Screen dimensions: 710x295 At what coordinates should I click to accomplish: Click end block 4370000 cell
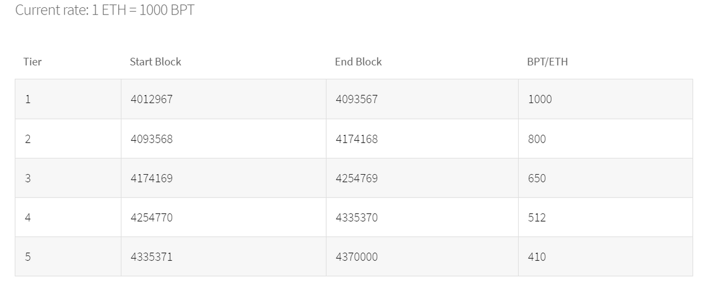422,257
